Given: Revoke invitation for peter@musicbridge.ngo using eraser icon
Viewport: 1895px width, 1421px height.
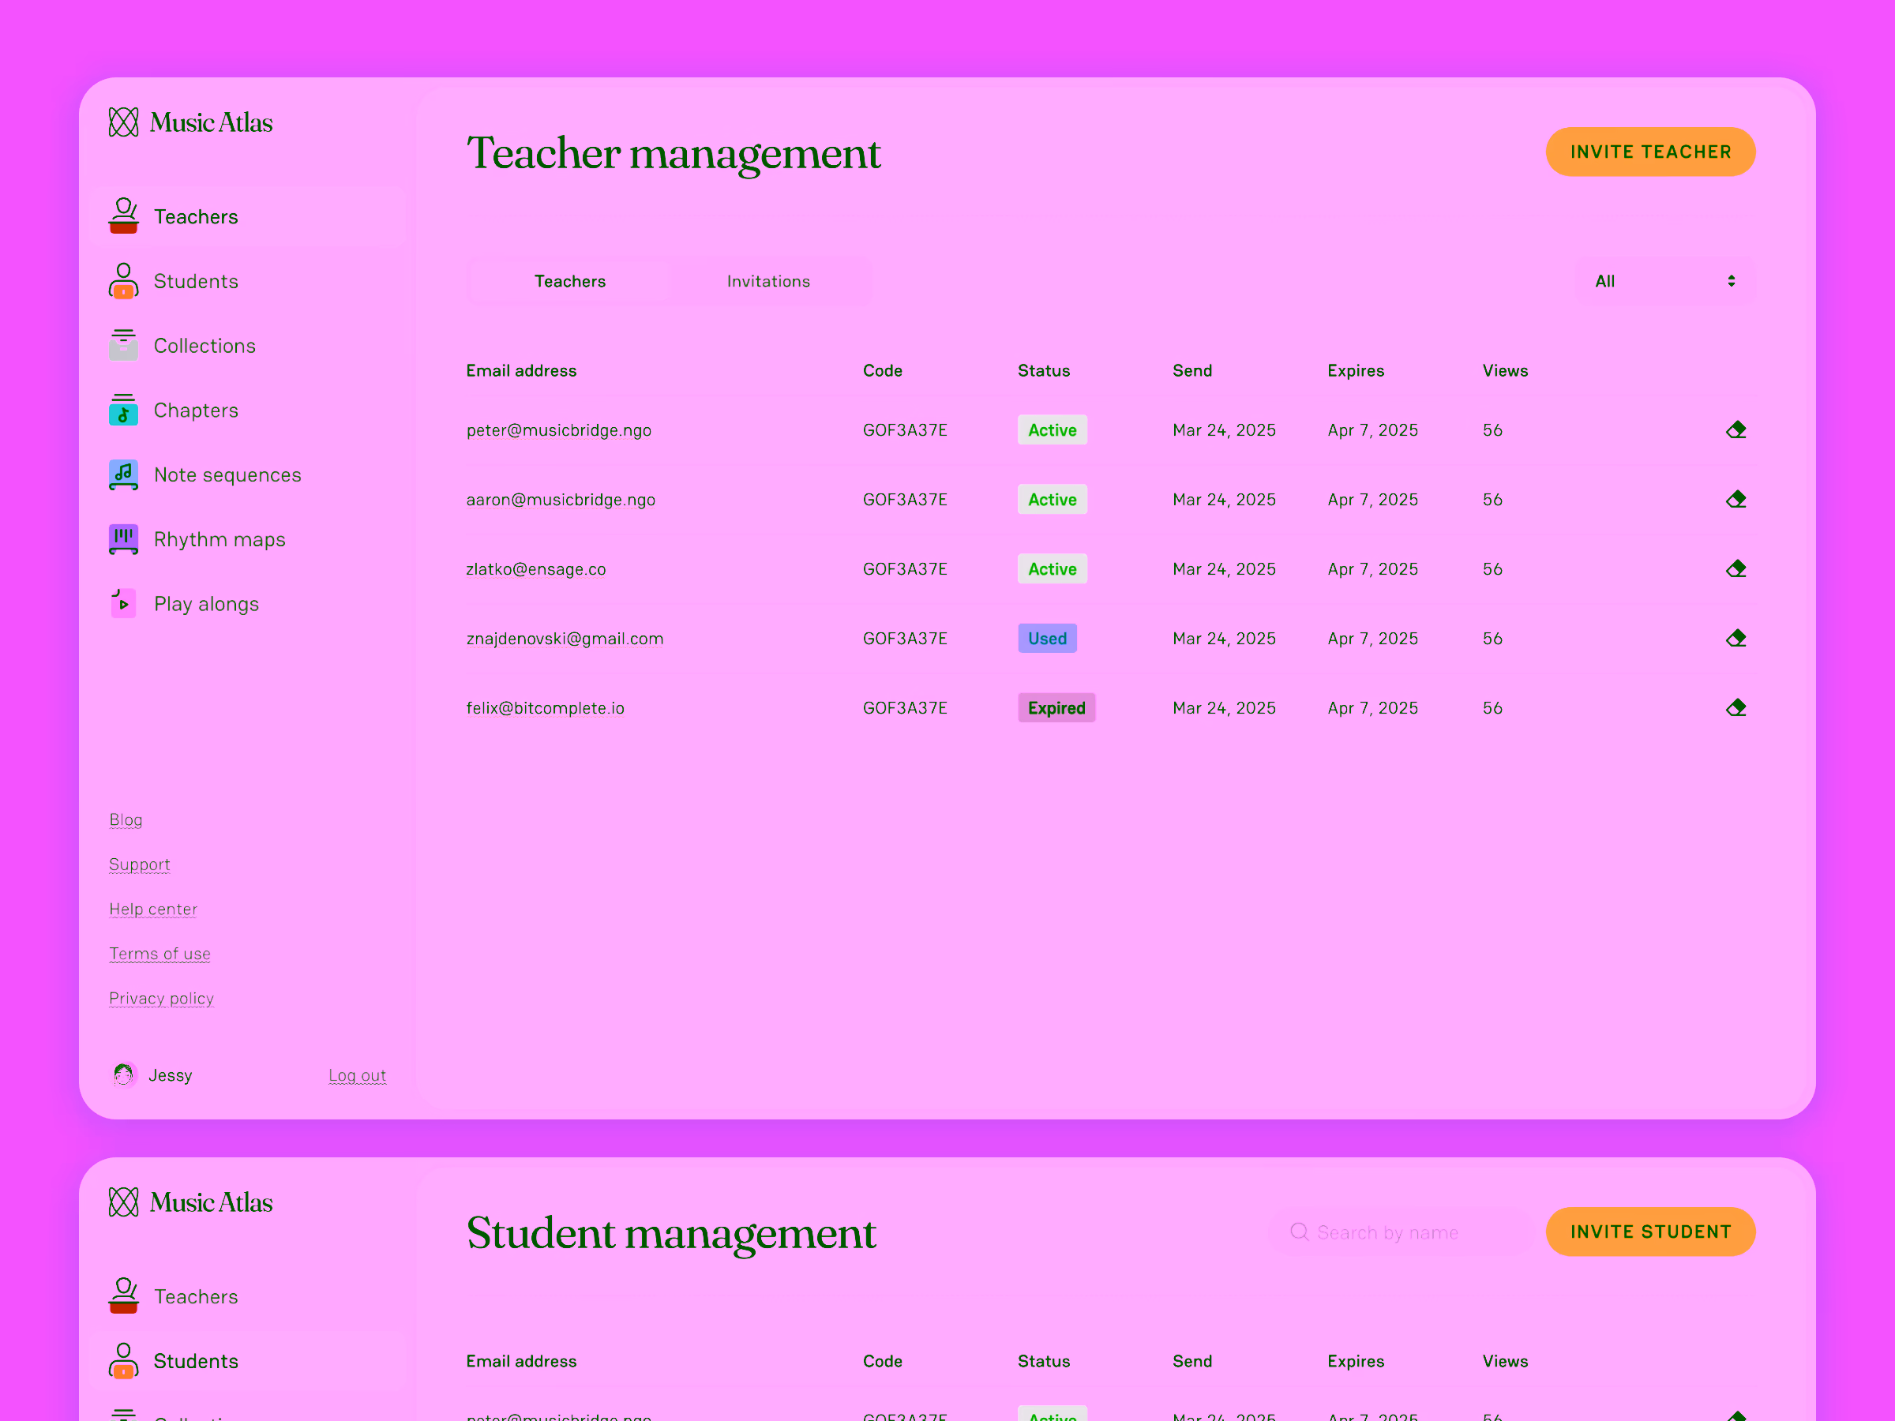Looking at the screenshot, I should coord(1736,430).
